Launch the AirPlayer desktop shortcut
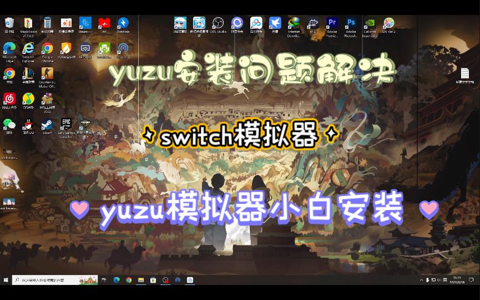This screenshot has width=480, height=300. pos(85,48)
